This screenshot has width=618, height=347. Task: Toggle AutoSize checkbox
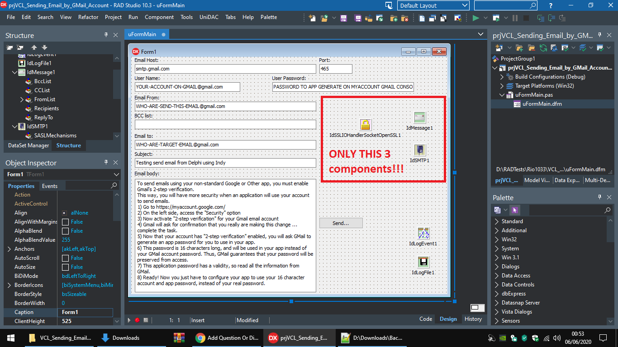coord(65,267)
